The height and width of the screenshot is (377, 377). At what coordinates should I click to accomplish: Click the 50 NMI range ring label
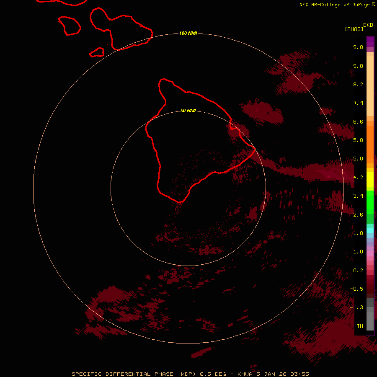[188, 111]
